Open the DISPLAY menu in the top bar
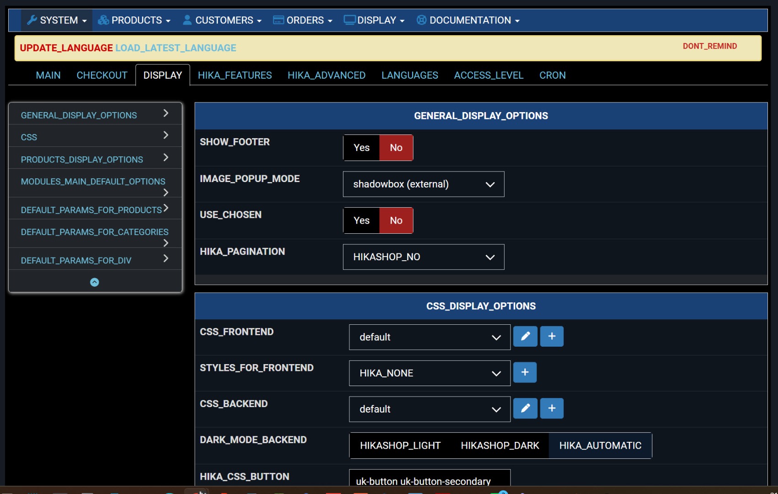The image size is (778, 494). 375,21
